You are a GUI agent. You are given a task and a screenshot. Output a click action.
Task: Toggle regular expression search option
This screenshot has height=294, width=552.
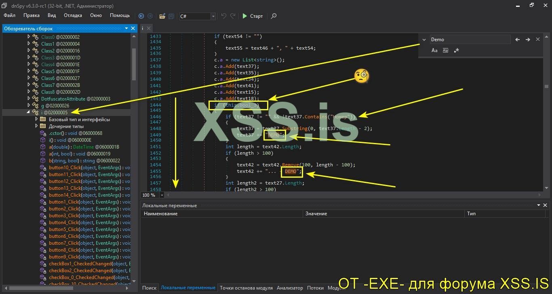coord(456,50)
